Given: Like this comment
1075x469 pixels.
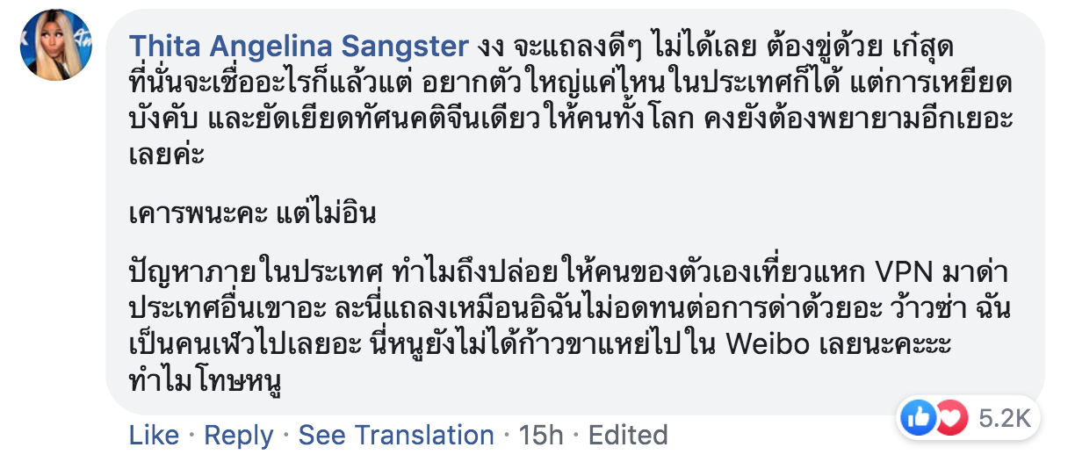Looking at the screenshot, I should point(153,435).
